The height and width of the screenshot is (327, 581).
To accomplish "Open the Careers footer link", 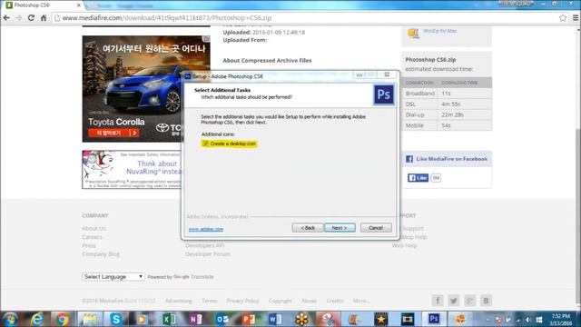I will pyautogui.click(x=92, y=237).
